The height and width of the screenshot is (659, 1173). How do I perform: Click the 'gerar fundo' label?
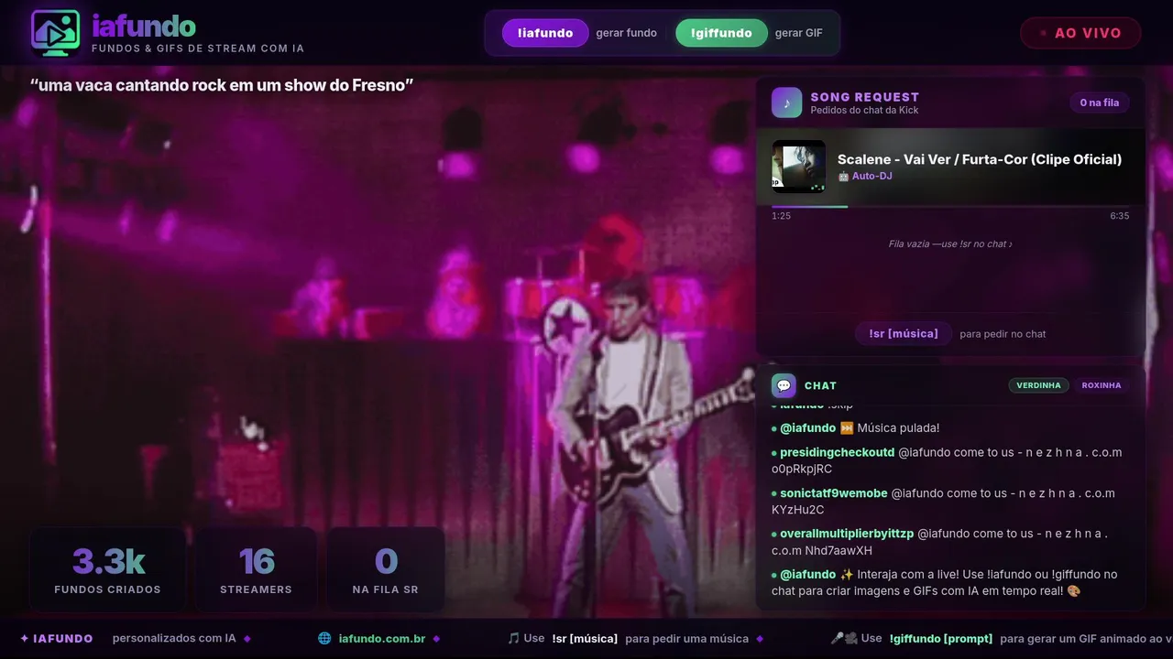626,33
